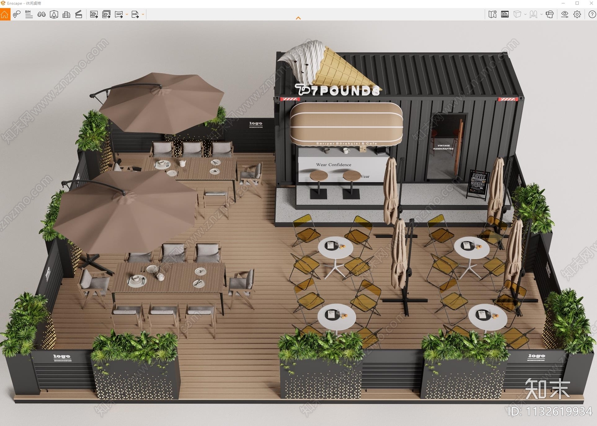Image resolution: width=597 pixels, height=426 pixels.
Task: Open View Management with binoculars icon
Action: click(41, 15)
